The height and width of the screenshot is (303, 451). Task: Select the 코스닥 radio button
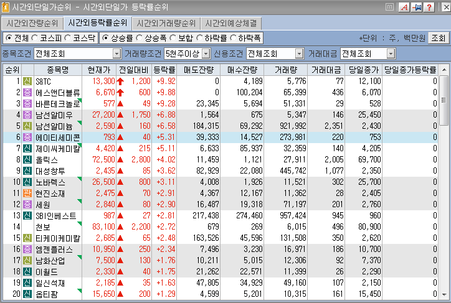(x=68, y=38)
